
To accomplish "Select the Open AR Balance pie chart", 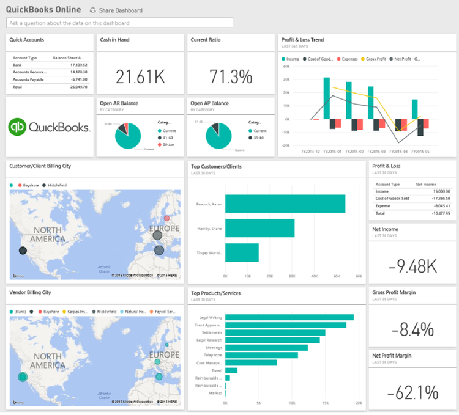I will click(128, 136).
